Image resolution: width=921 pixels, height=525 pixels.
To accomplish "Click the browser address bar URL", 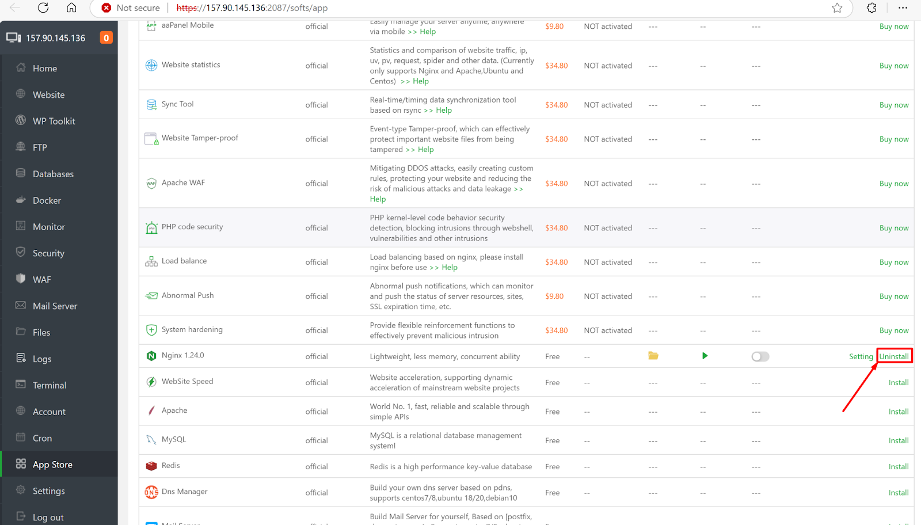I will (252, 8).
